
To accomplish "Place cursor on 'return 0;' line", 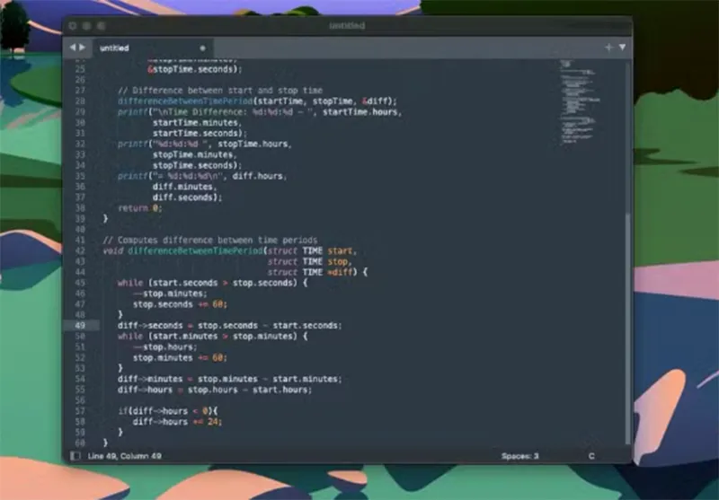I will tap(139, 208).
